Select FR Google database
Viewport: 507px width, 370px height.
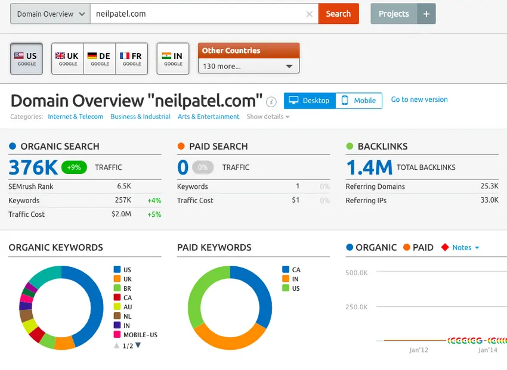click(132, 59)
